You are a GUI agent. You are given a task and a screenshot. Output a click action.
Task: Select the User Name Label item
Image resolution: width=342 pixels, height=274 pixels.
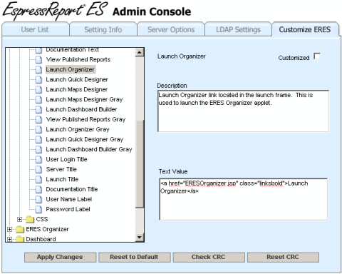click(x=69, y=199)
